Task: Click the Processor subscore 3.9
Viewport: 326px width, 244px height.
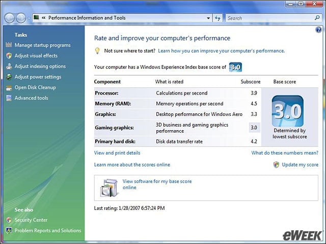Action: 254,93
